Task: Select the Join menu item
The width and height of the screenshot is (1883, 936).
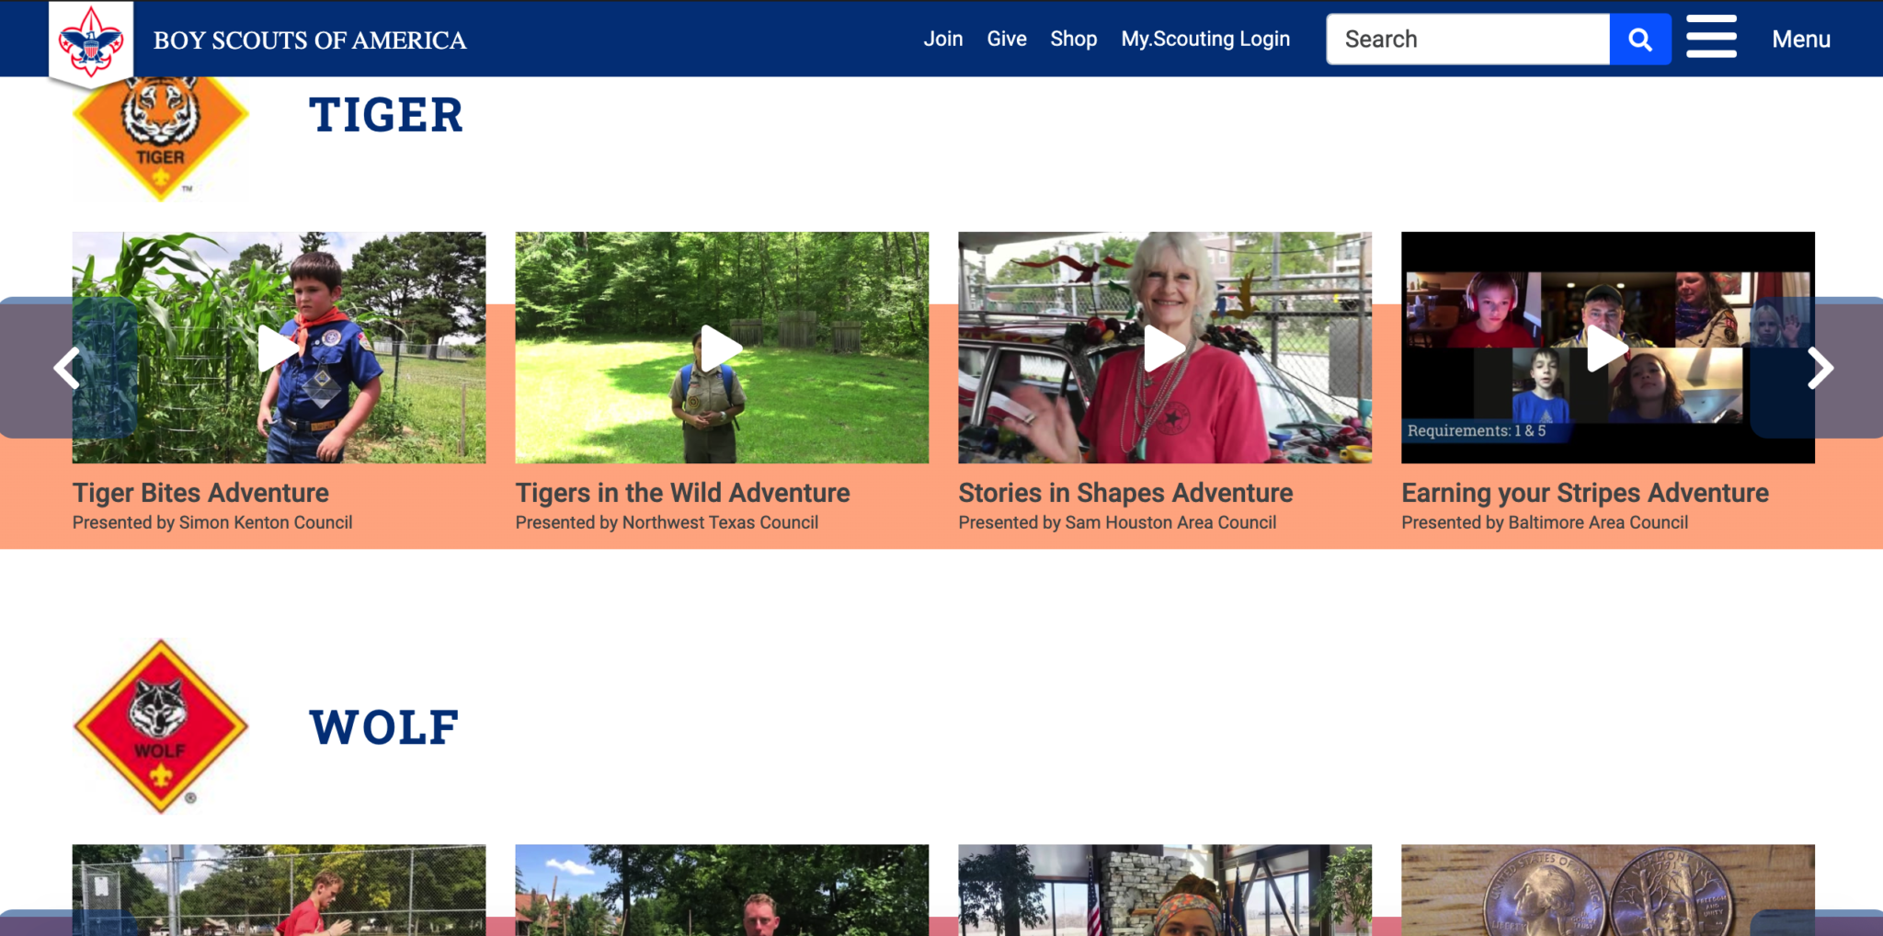Action: pyautogui.click(x=943, y=39)
